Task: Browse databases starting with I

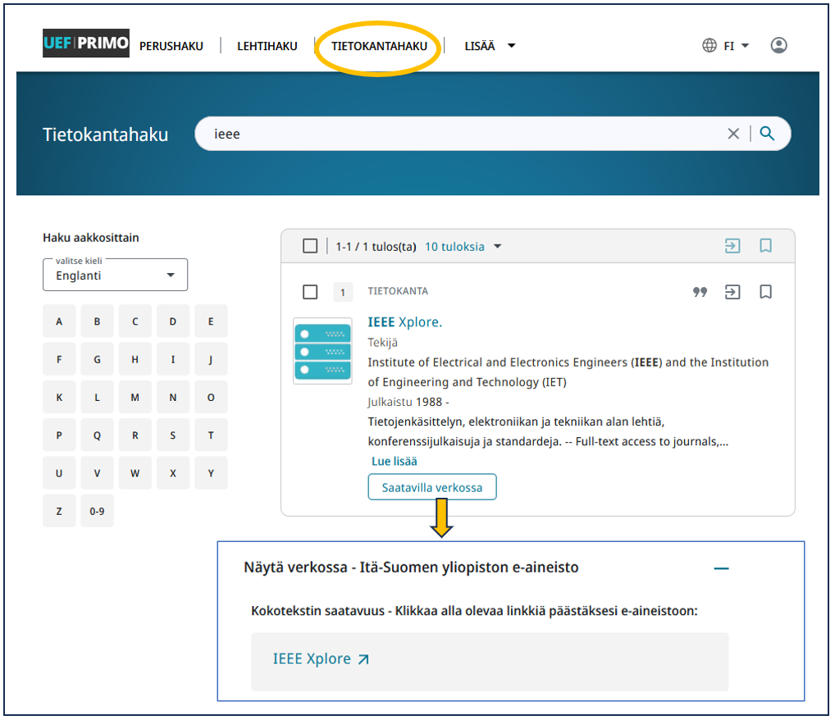Action: pyautogui.click(x=172, y=359)
